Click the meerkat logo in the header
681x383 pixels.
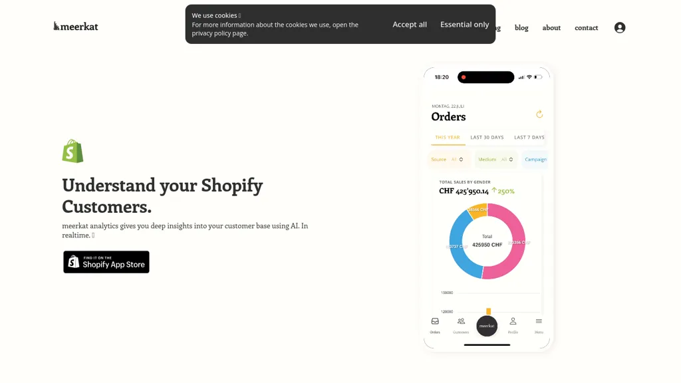76,27
